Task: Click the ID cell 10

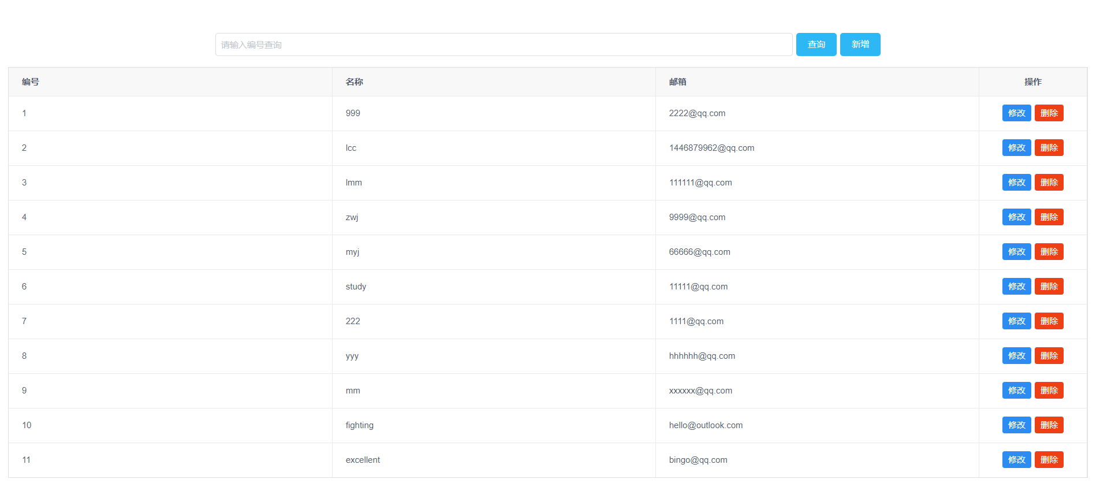Action: tap(27, 425)
